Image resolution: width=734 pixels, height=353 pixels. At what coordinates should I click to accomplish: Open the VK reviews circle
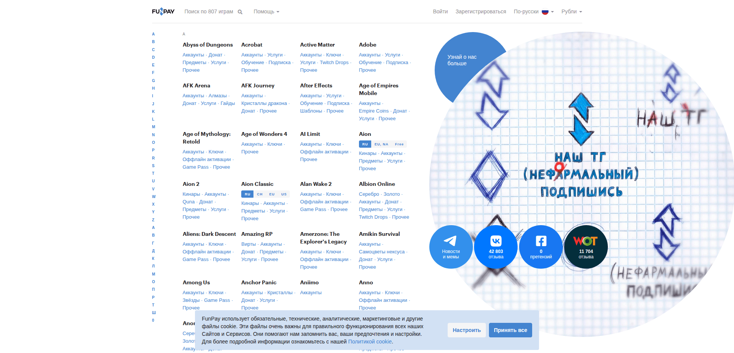(x=496, y=247)
